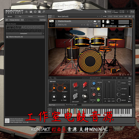
Task: Toggle the EDIT ALL switch
Action: coord(130,83)
